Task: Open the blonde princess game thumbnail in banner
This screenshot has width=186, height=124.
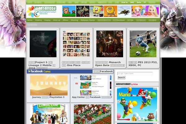Action: point(152,11)
